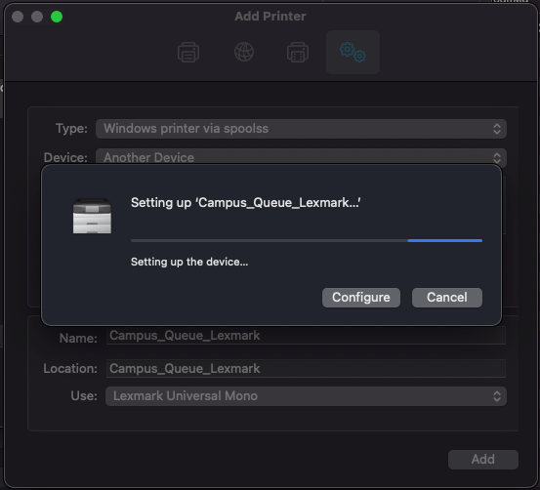The width and height of the screenshot is (540, 490).
Task: Click the green zoom window button
Action: (57, 17)
